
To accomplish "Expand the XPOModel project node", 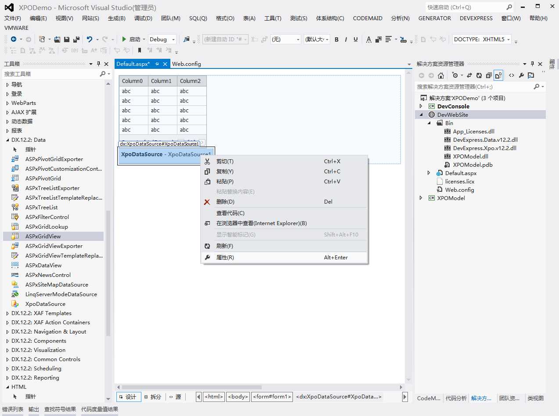I will [421, 198].
